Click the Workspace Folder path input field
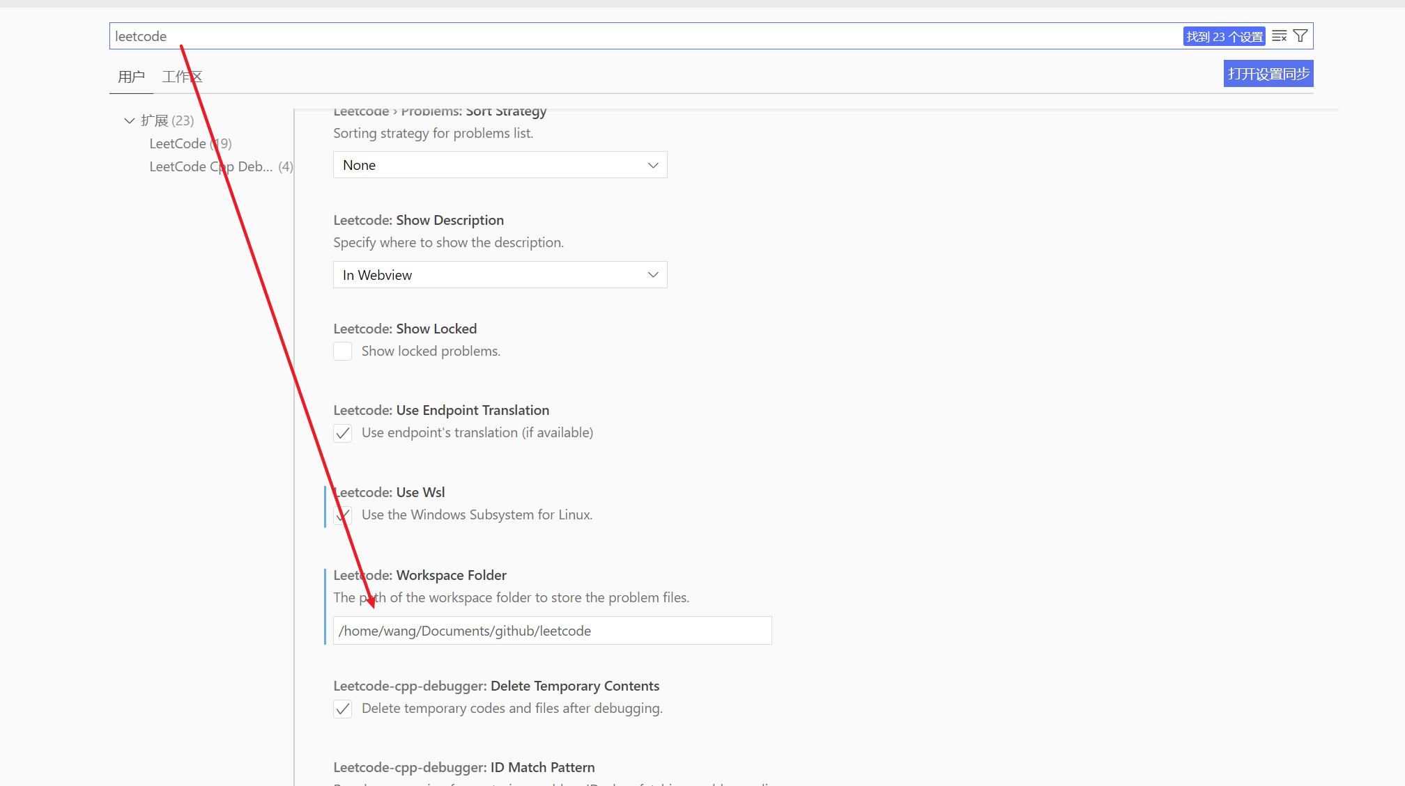This screenshot has width=1405, height=786. (x=552, y=631)
